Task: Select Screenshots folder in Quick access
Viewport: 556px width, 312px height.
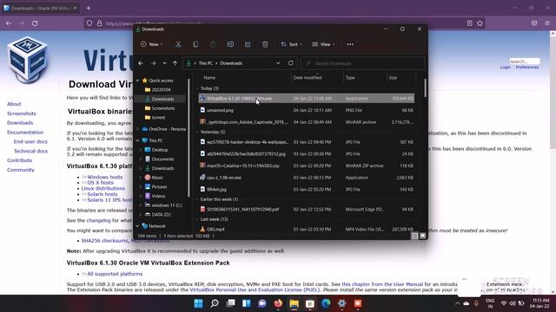Action: tap(163, 108)
